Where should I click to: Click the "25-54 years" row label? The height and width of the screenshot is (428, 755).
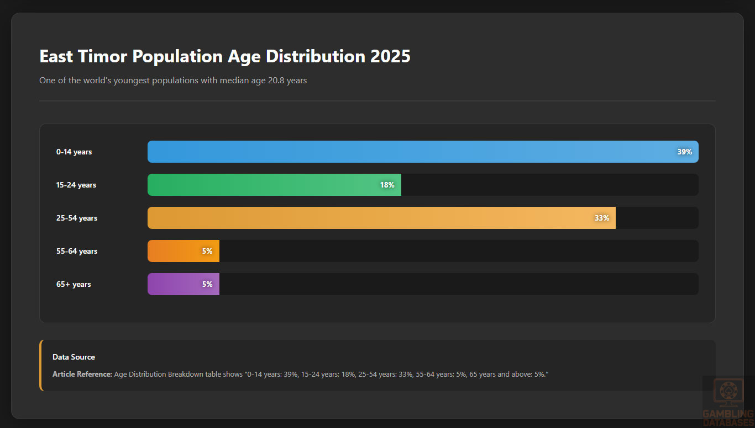pos(77,218)
